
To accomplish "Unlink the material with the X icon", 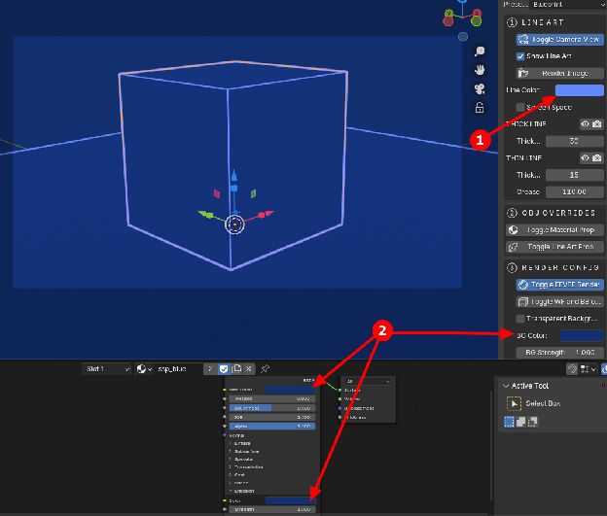I will click(x=248, y=369).
